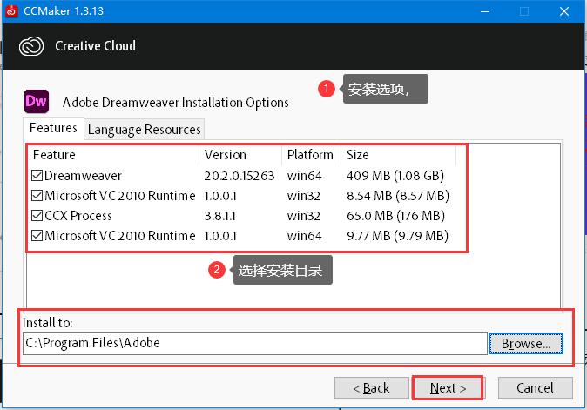
Task: Select the 8.54 MB (8.57 MB) size cell
Action: (x=398, y=196)
